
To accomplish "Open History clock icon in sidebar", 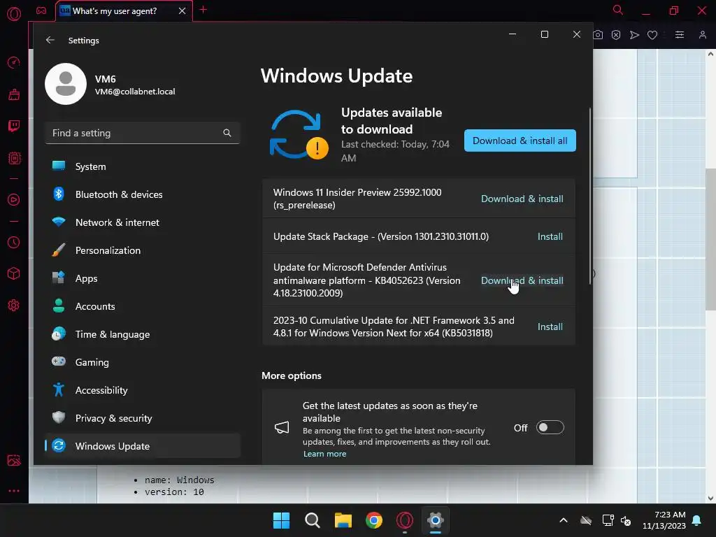I will (14, 242).
